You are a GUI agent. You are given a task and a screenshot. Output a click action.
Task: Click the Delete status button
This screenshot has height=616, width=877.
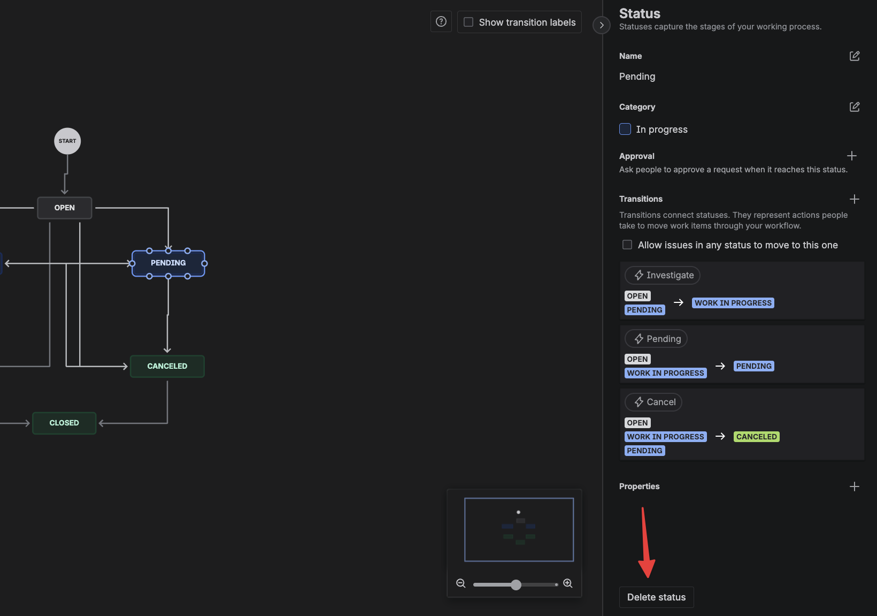click(x=656, y=597)
